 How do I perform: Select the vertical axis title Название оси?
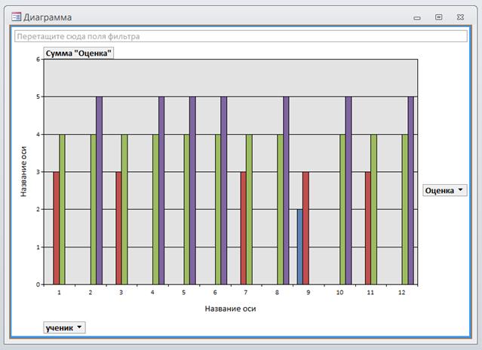(23, 171)
